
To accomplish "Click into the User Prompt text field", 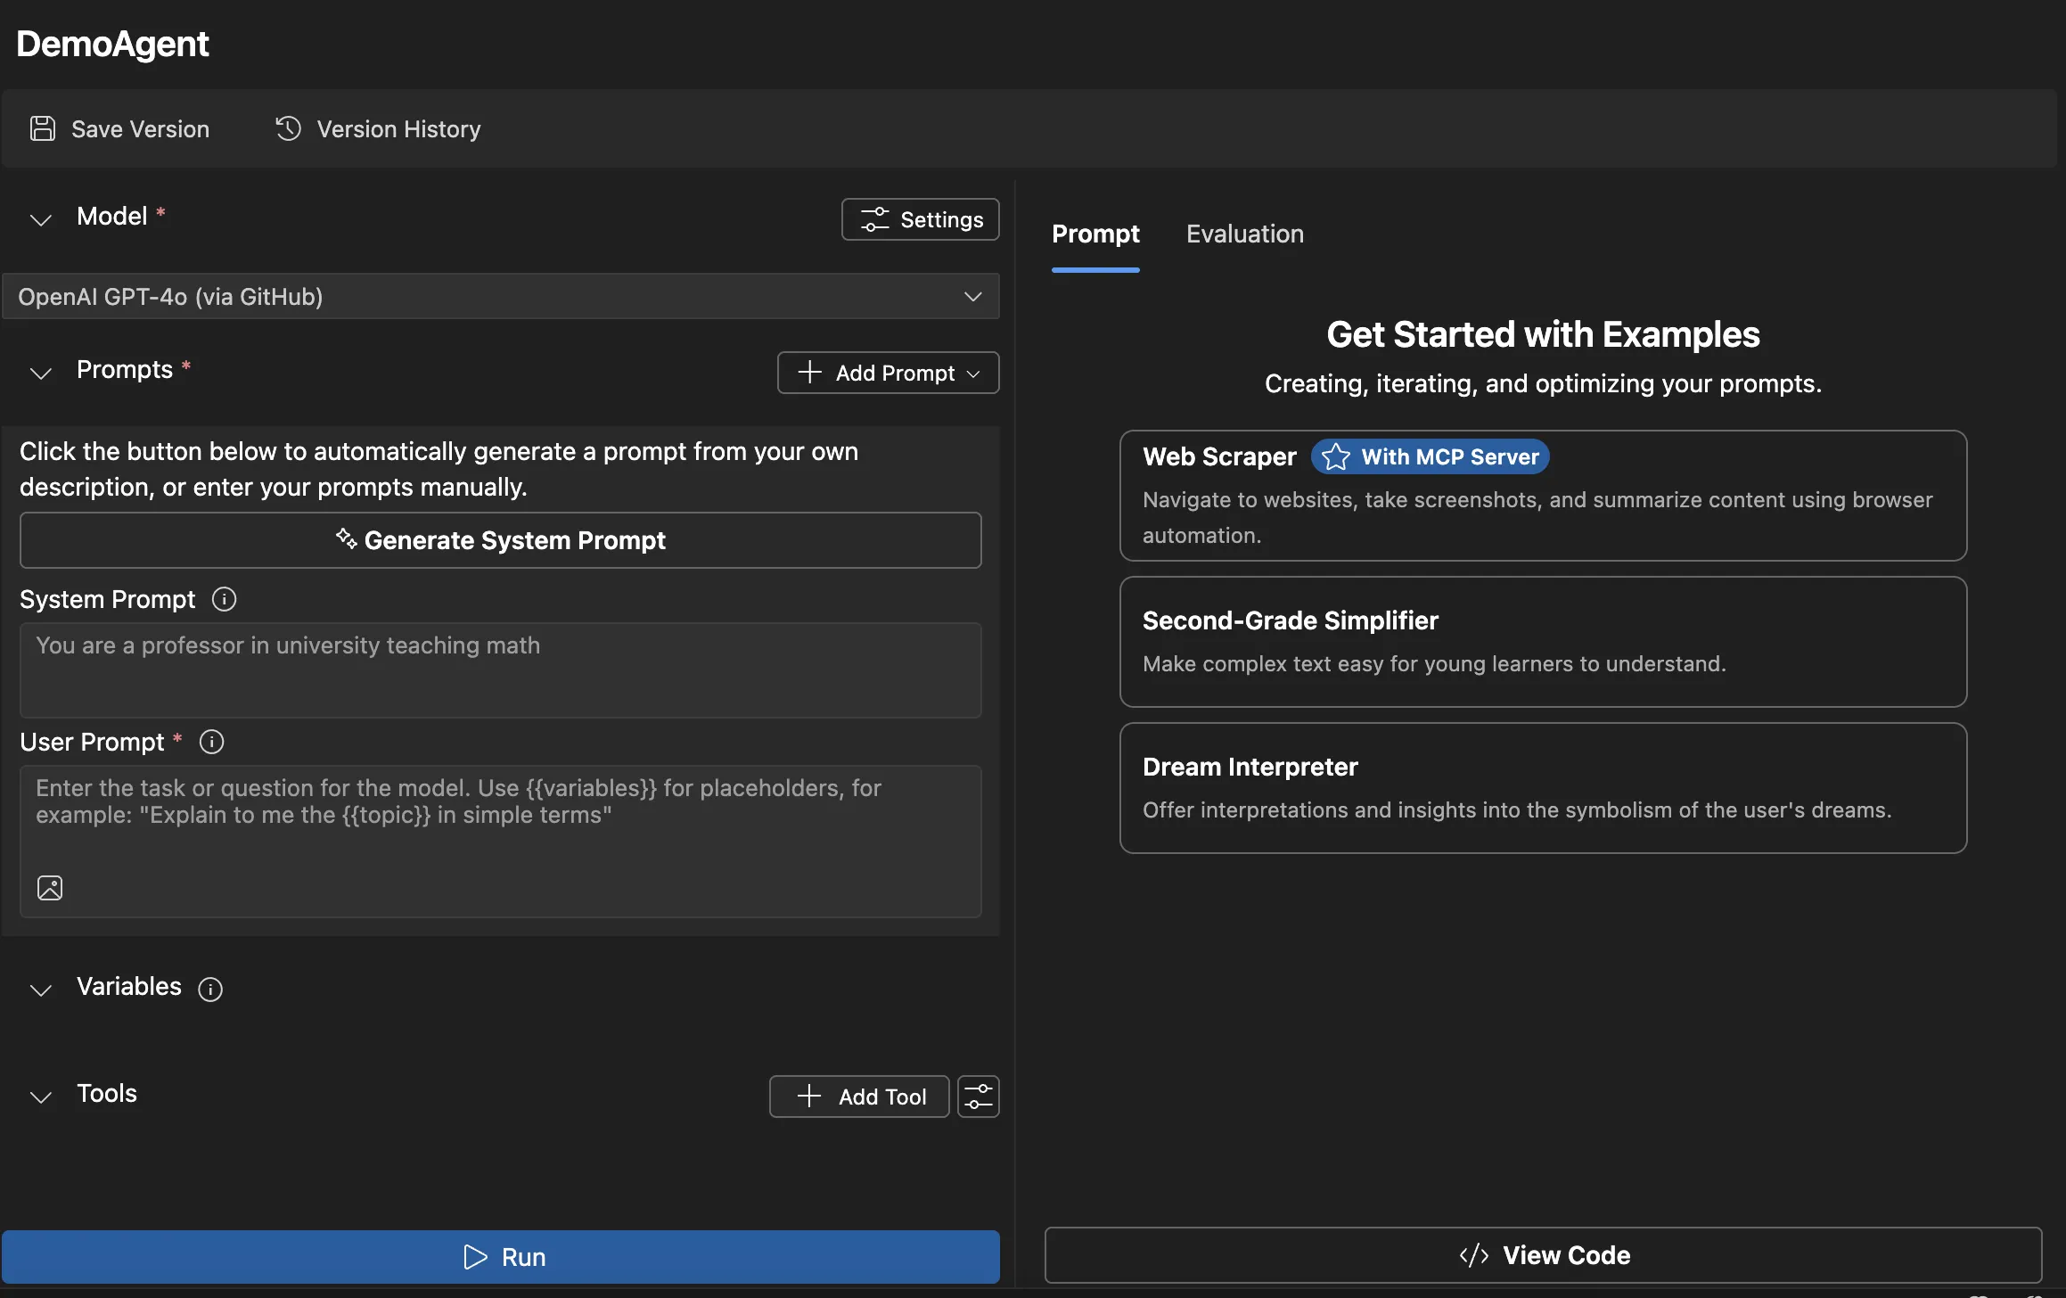I will pyautogui.click(x=501, y=842).
